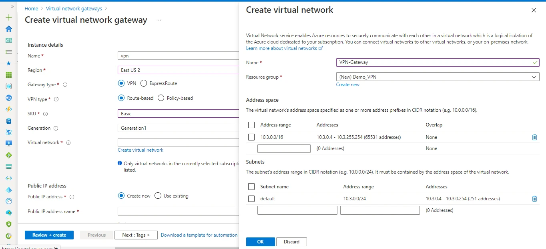Go to Virtual network gateways breadcrumb

click(74, 8)
